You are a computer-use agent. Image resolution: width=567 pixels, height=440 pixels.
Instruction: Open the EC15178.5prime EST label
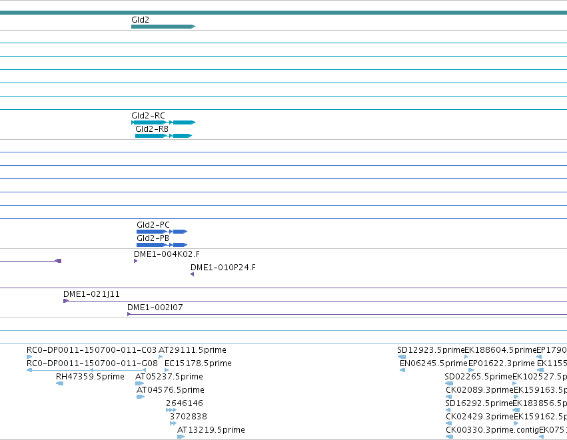pyautogui.click(x=198, y=363)
